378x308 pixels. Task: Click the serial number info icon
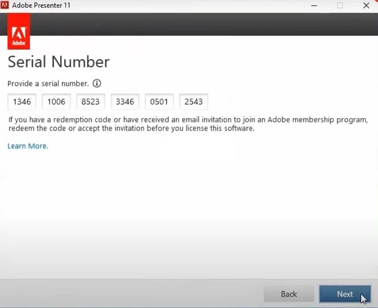(x=97, y=83)
